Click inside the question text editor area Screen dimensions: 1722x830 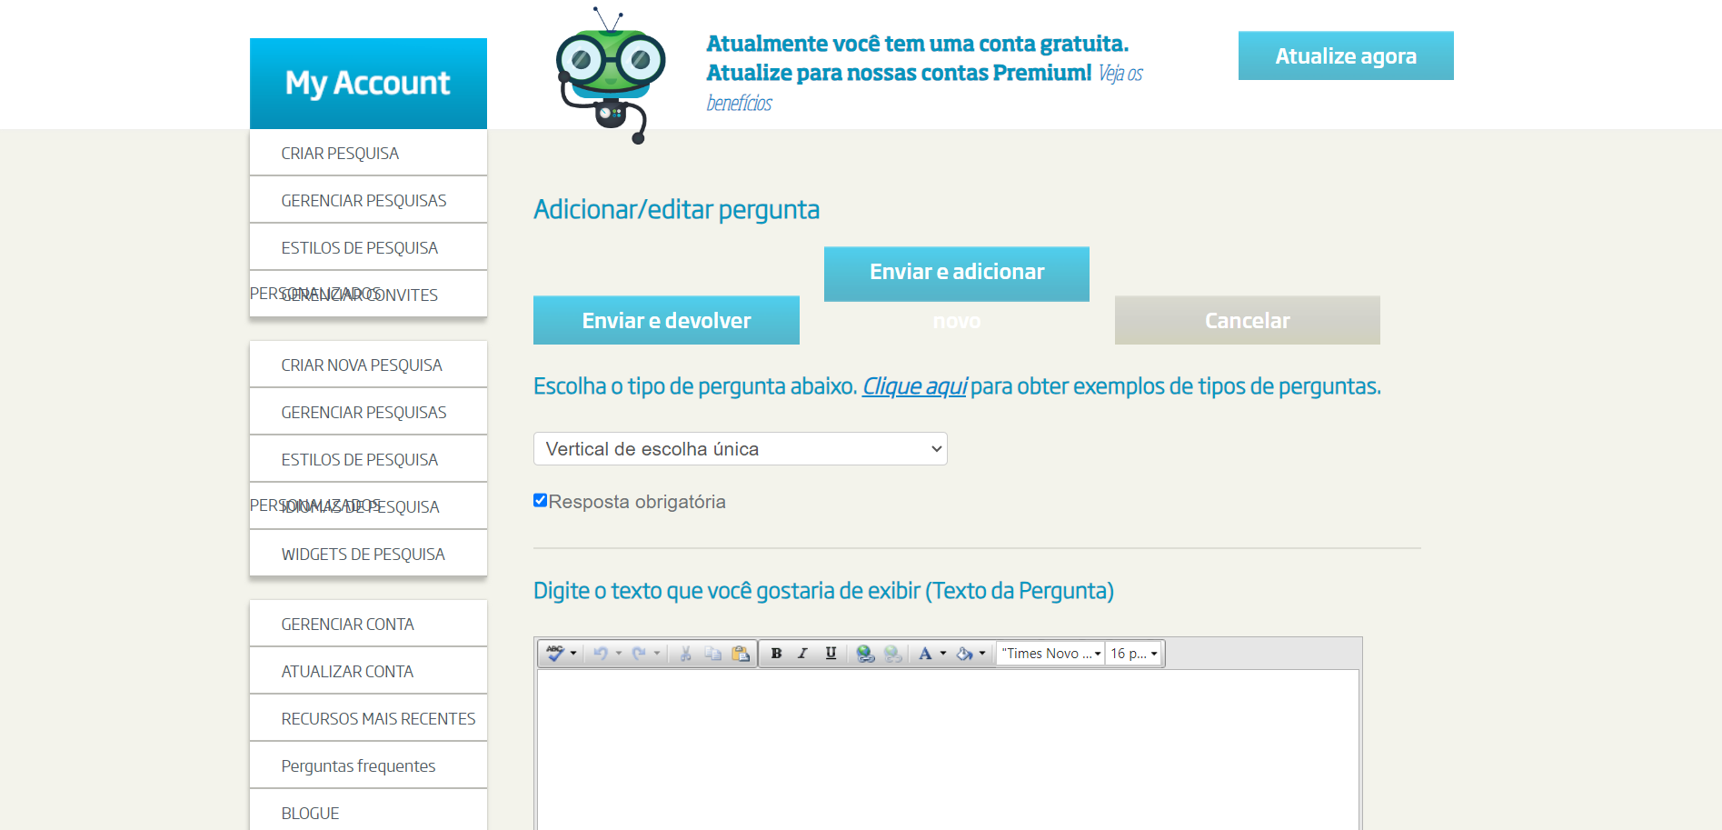948,750
